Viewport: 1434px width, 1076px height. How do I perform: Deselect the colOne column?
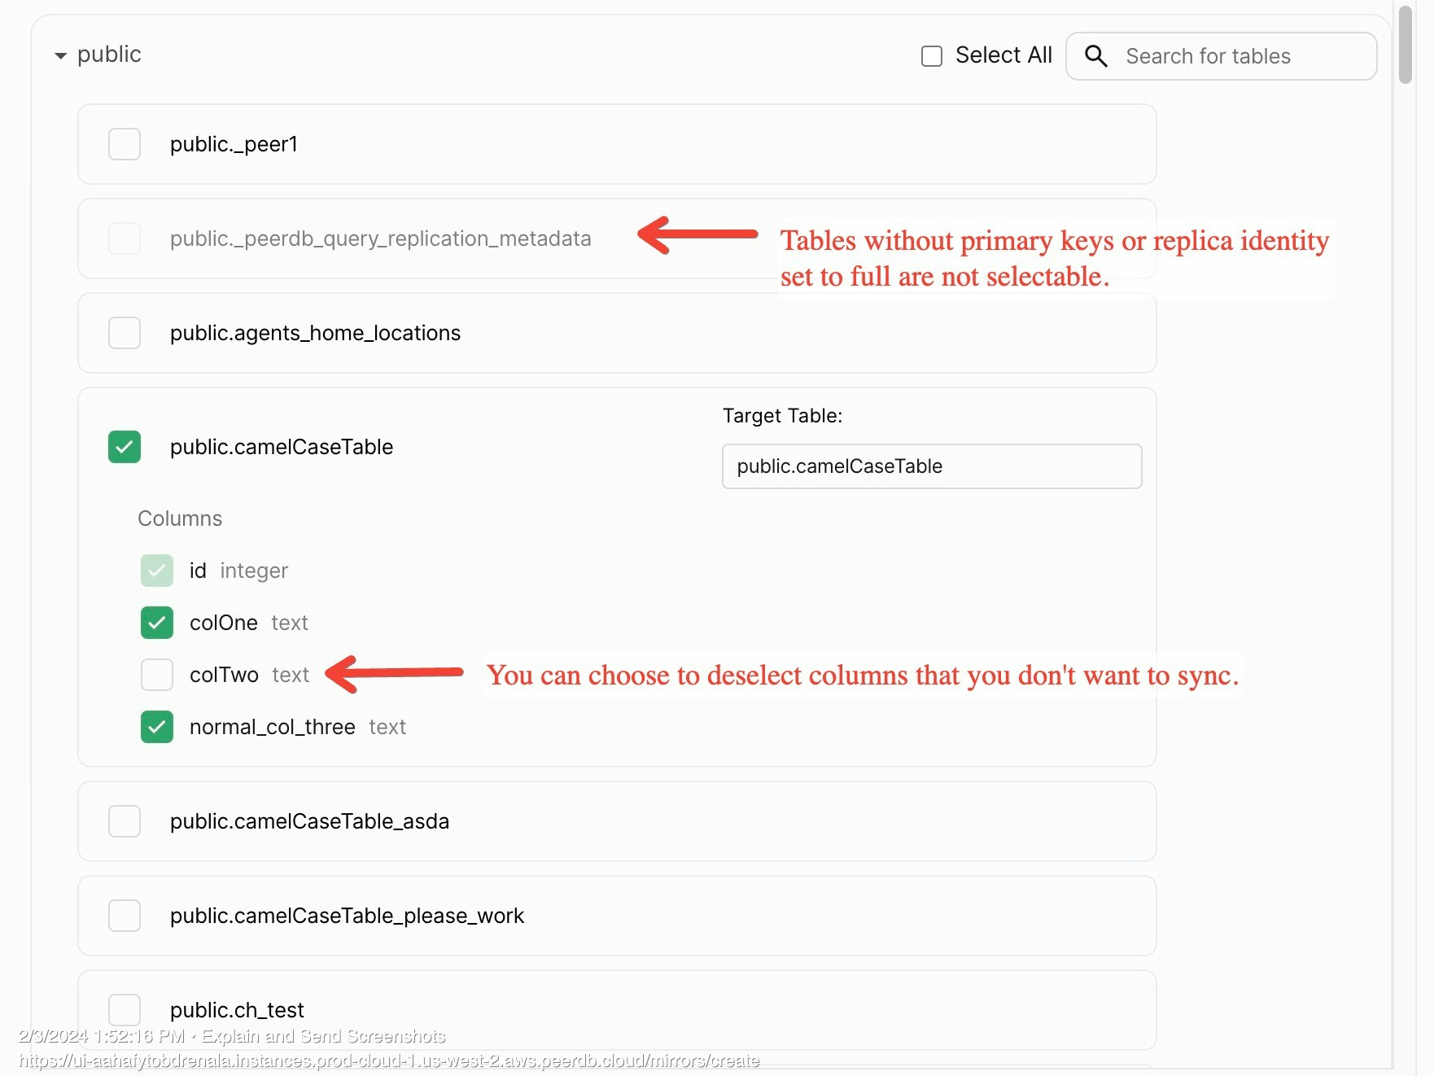[x=157, y=623]
